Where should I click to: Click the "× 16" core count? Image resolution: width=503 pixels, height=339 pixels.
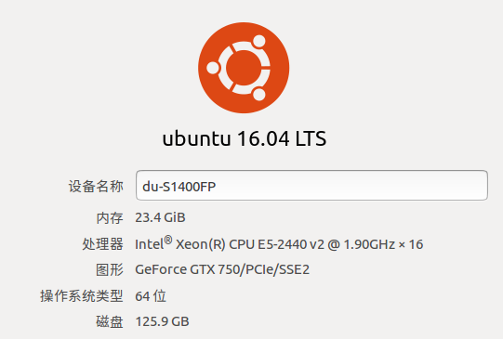411,244
